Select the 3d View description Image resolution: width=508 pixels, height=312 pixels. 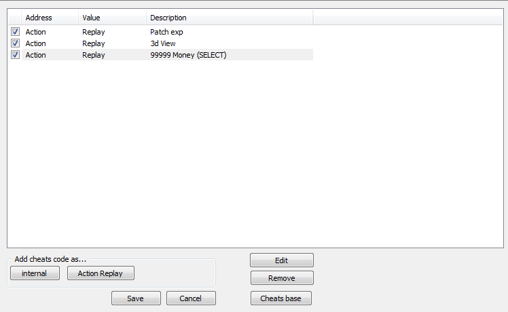(163, 43)
